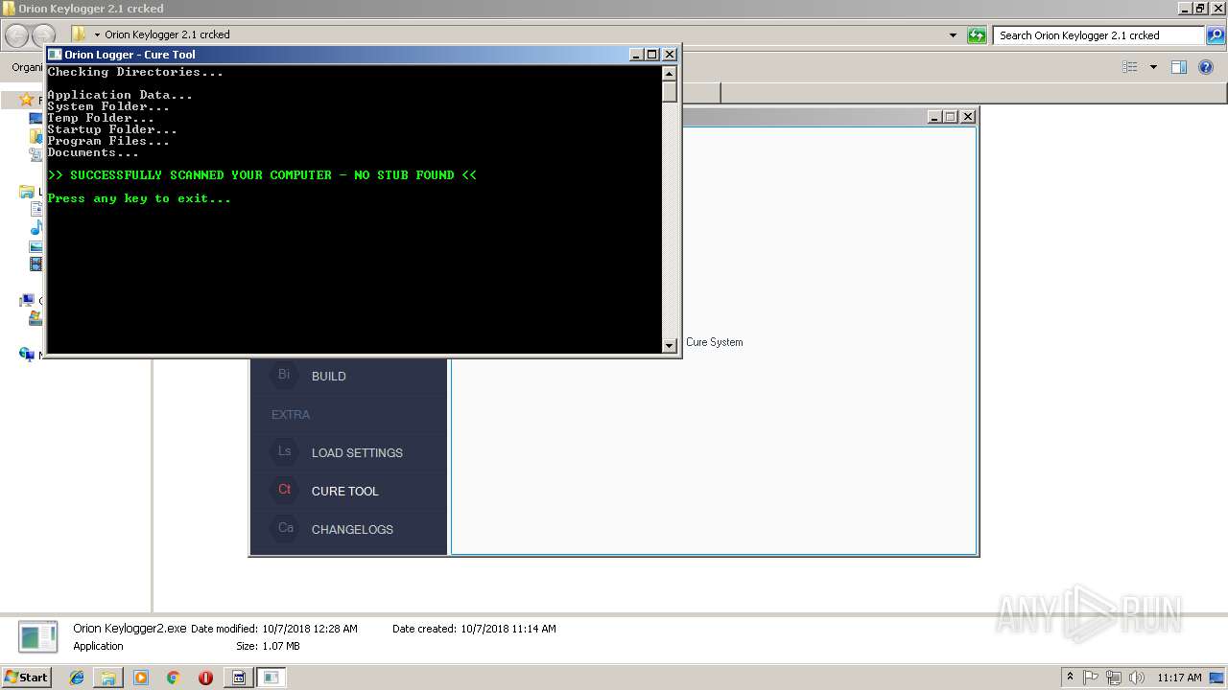Launch Opera from the taskbar
Viewport: 1228px width, 690px height.
205,678
